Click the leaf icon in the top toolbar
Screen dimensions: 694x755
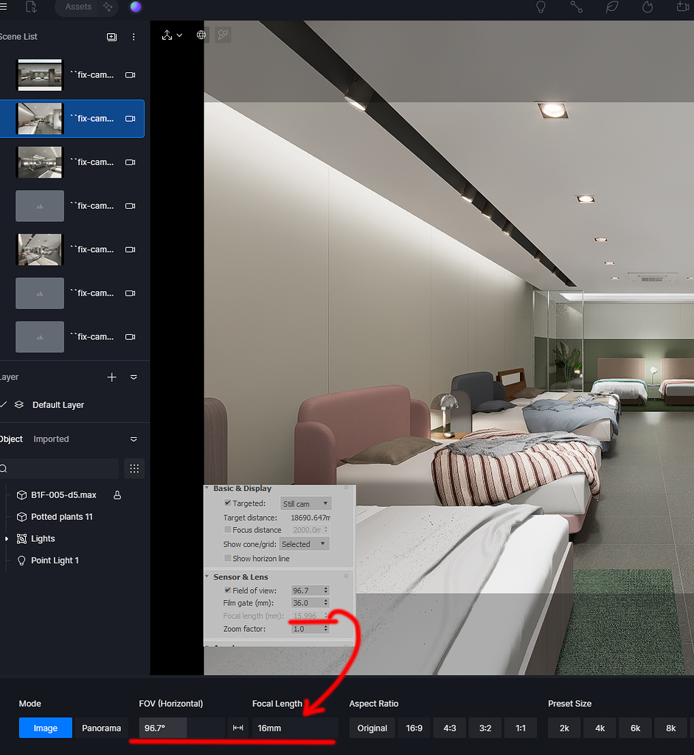611,7
